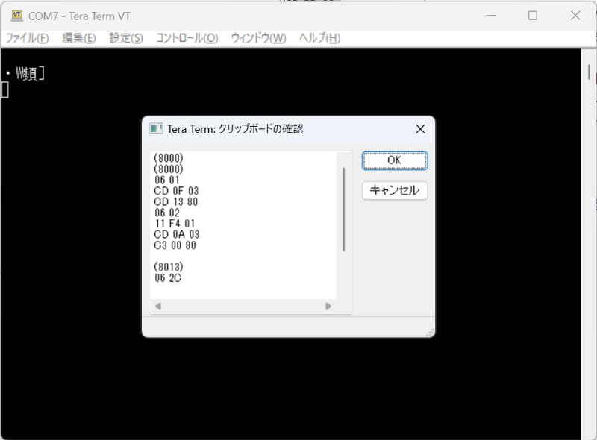597x440 pixels.
Task: Click the clipboard dialog icon
Action: (x=157, y=128)
